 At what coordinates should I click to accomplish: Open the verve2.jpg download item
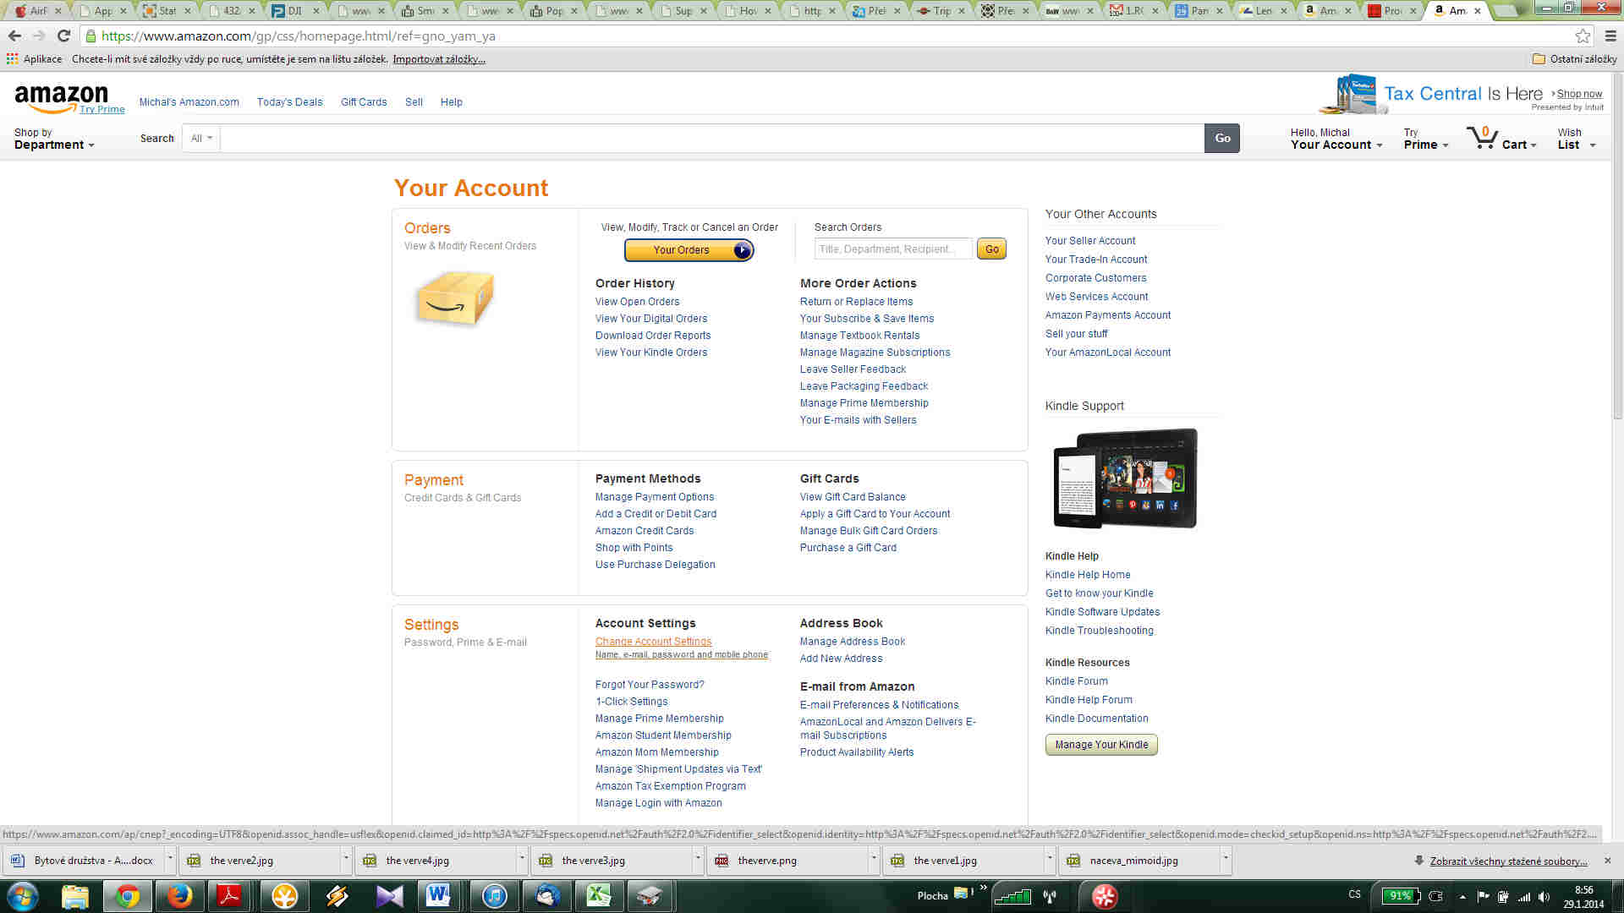[257, 861]
